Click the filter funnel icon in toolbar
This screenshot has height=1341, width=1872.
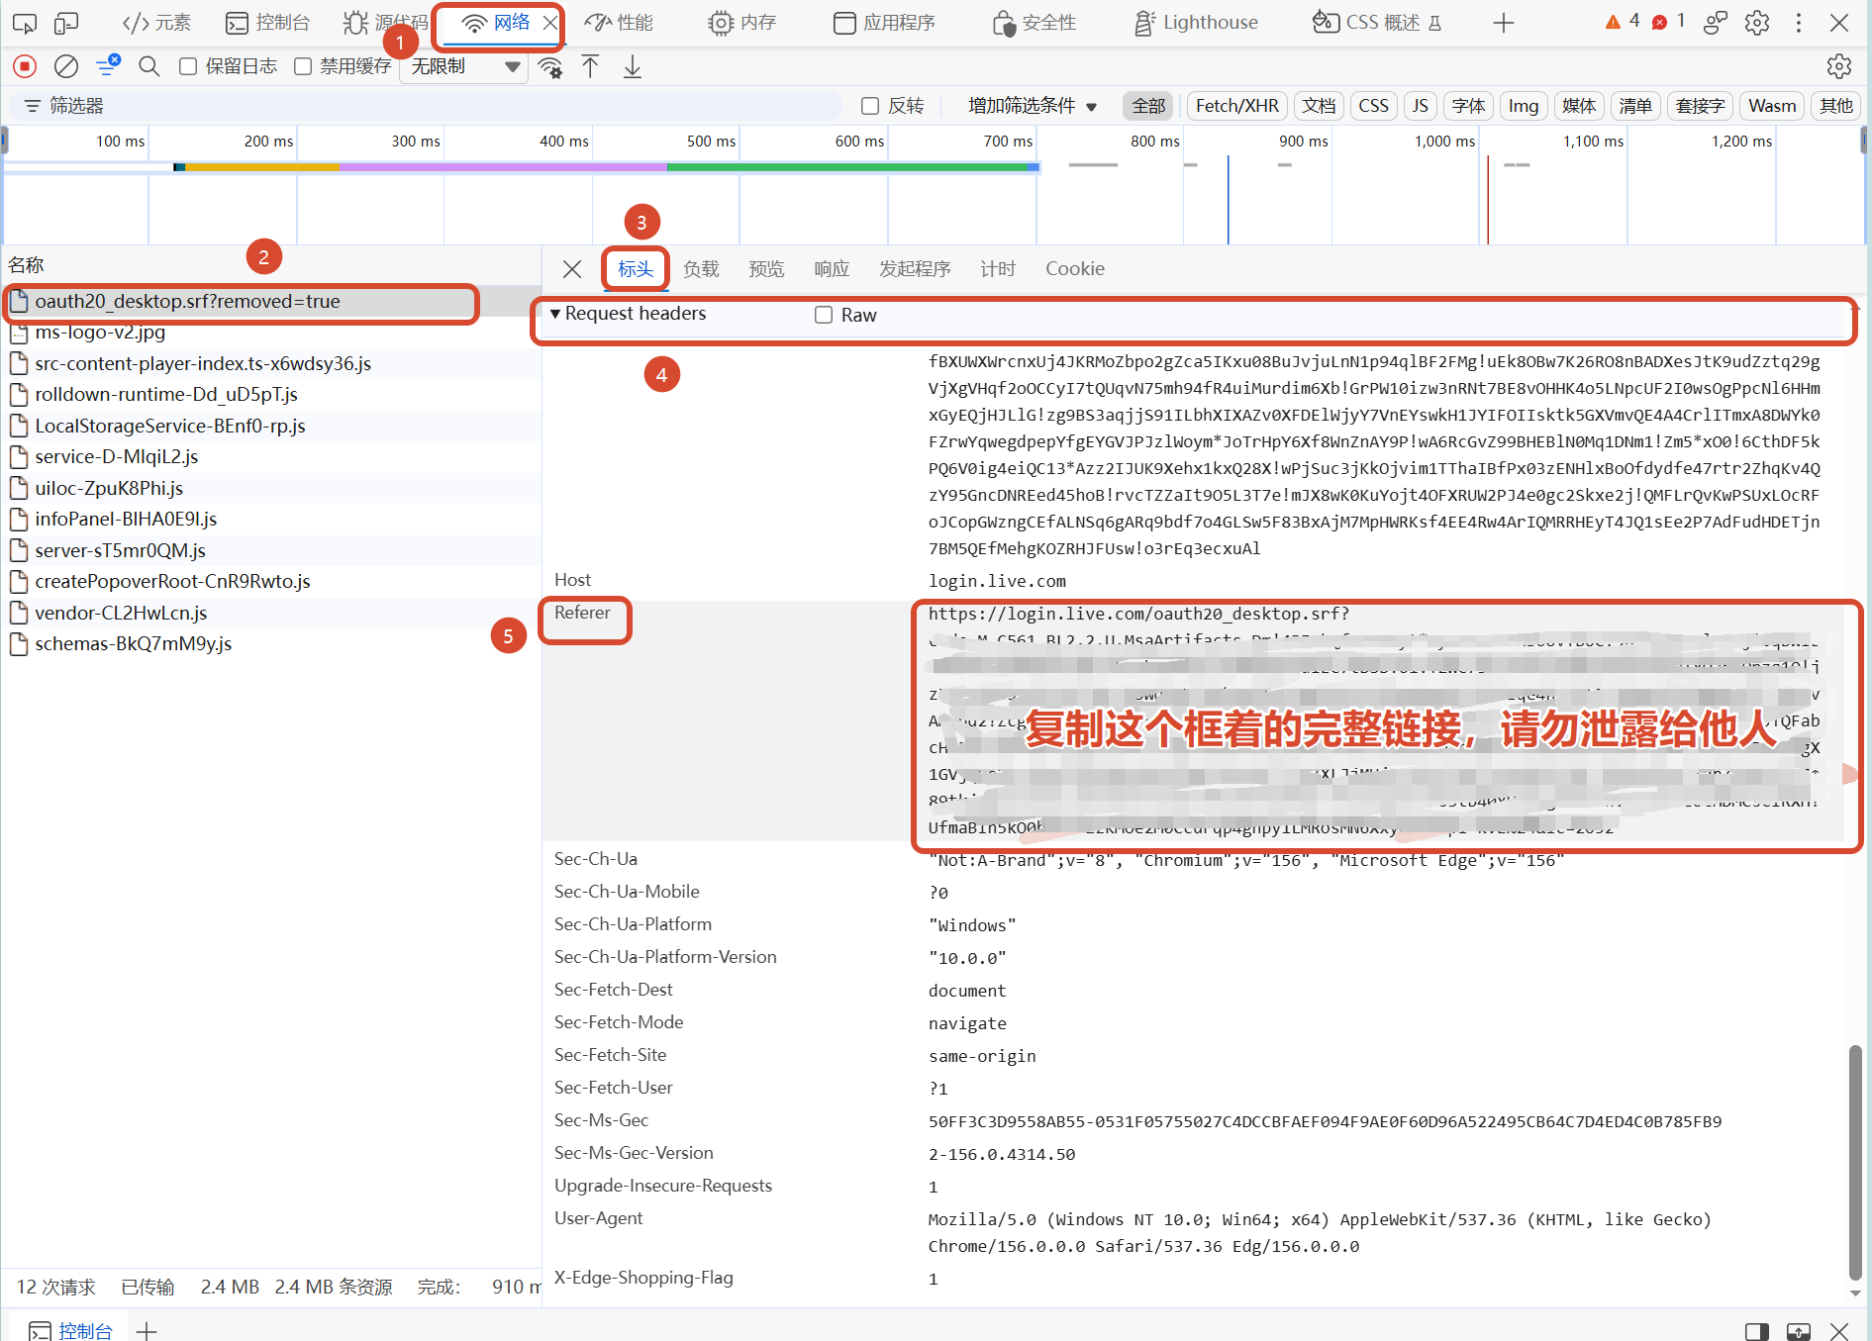coord(108,66)
